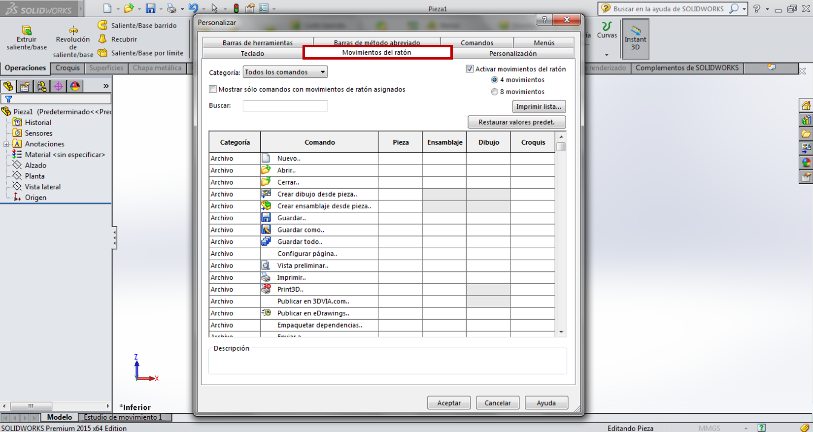
Task: Click the Print icon in the top toolbar
Action: pyautogui.click(x=171, y=8)
